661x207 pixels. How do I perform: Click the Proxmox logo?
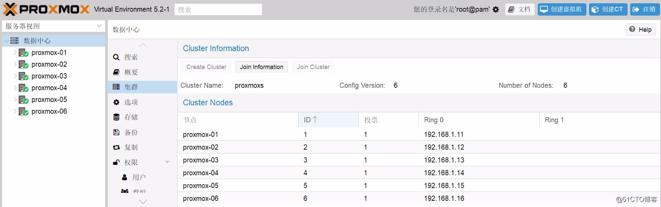[46, 9]
